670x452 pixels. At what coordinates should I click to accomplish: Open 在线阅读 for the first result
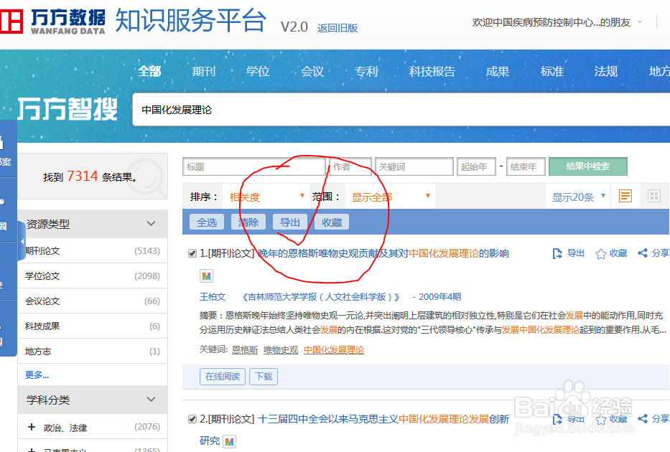(222, 376)
